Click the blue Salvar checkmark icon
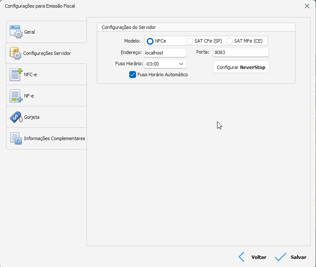Screen dimensions: 316x267 [280, 257]
